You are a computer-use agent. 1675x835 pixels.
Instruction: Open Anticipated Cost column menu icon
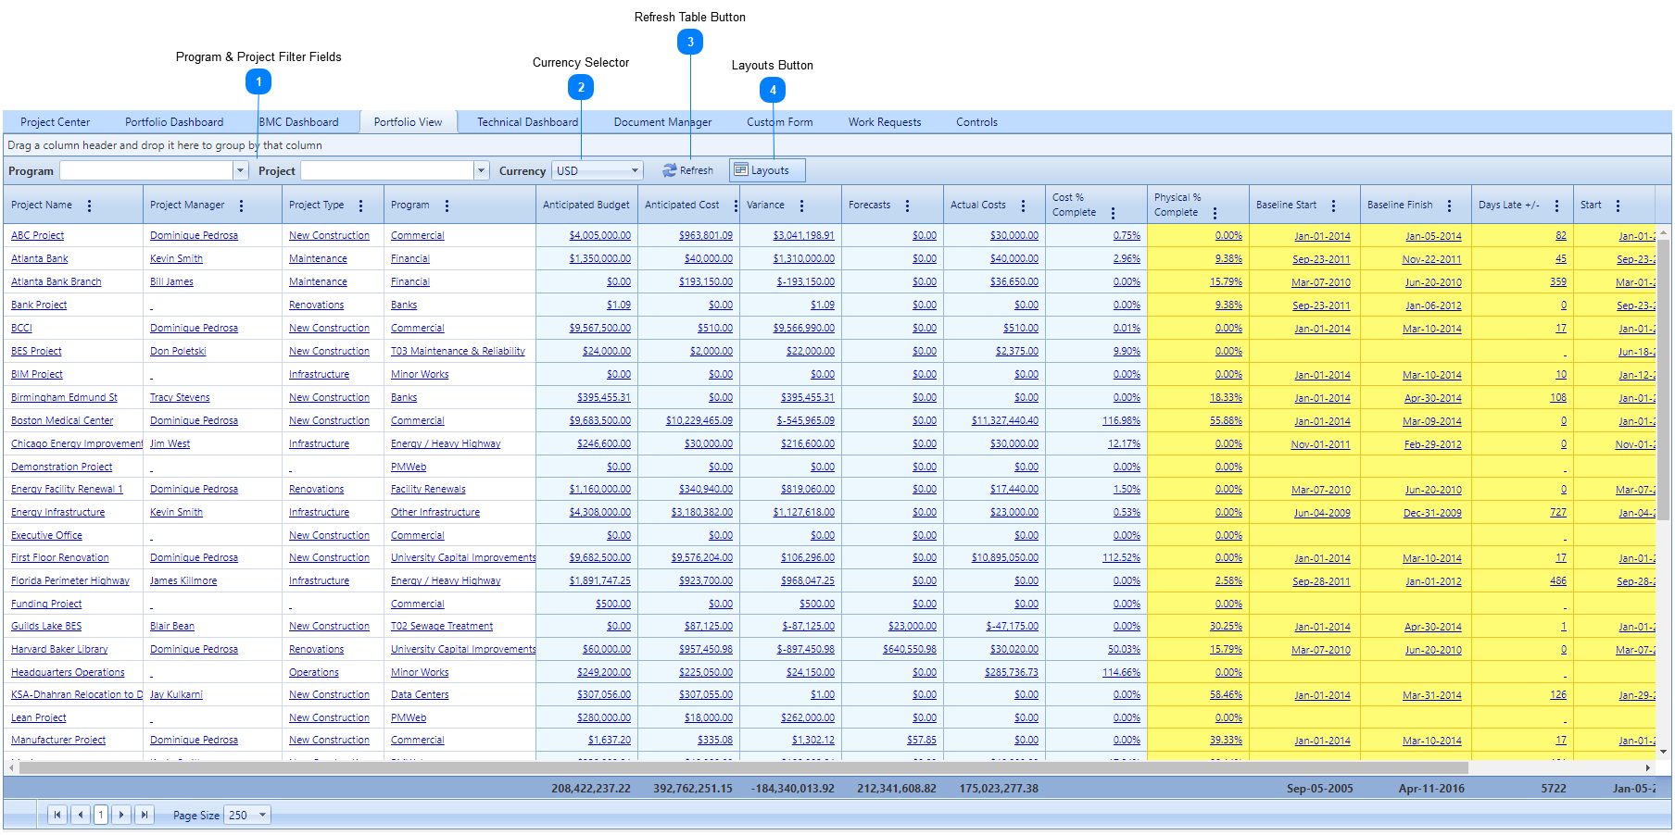coord(736,206)
